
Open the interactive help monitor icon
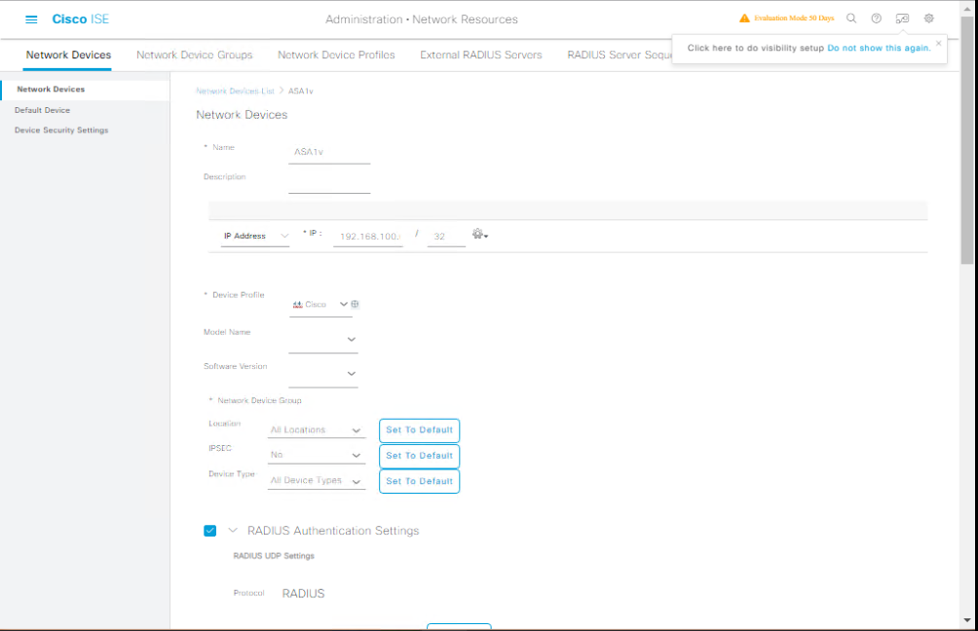(x=903, y=19)
